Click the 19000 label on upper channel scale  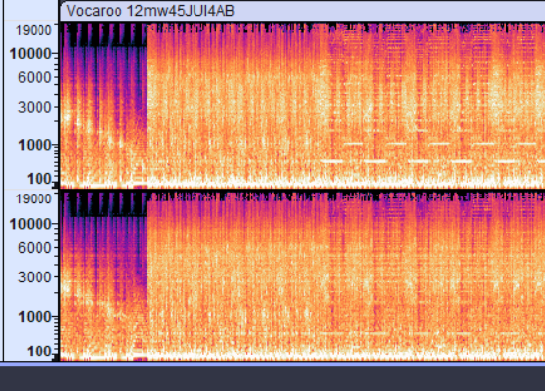pyautogui.click(x=34, y=30)
